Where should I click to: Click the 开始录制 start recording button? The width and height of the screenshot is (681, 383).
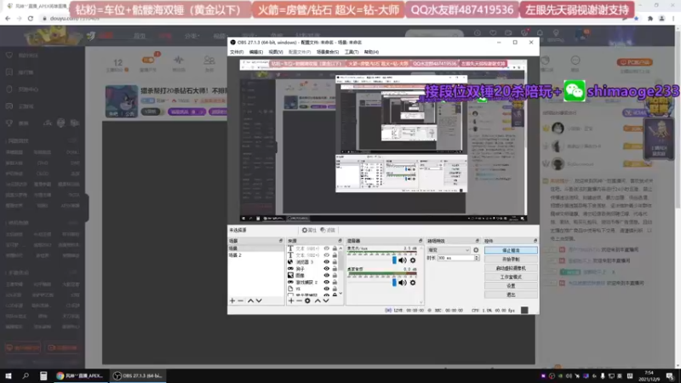coord(511,260)
